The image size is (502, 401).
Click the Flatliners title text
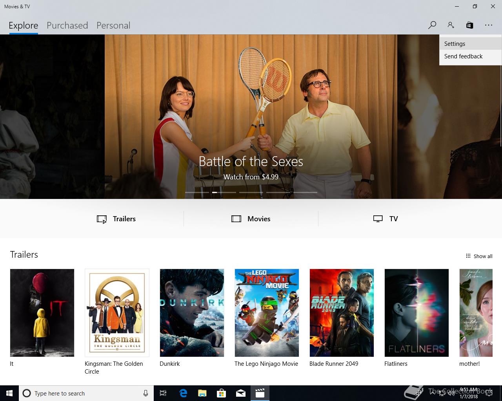[396, 364]
